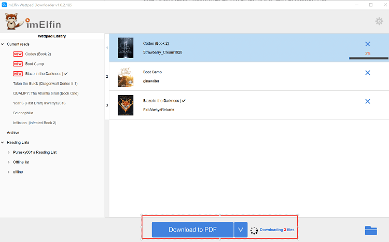Maximize the imElfin window
389x242 pixels.
point(371,5)
